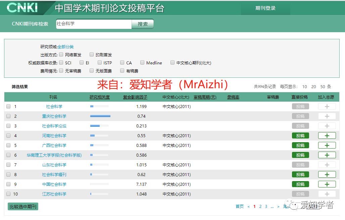Go to next page arrow
This screenshot has height=220, width=345.
(x=278, y=207)
